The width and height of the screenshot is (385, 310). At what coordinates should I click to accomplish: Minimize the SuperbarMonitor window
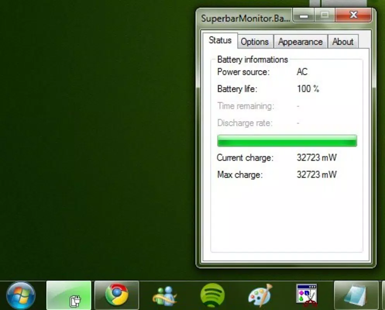click(x=304, y=16)
